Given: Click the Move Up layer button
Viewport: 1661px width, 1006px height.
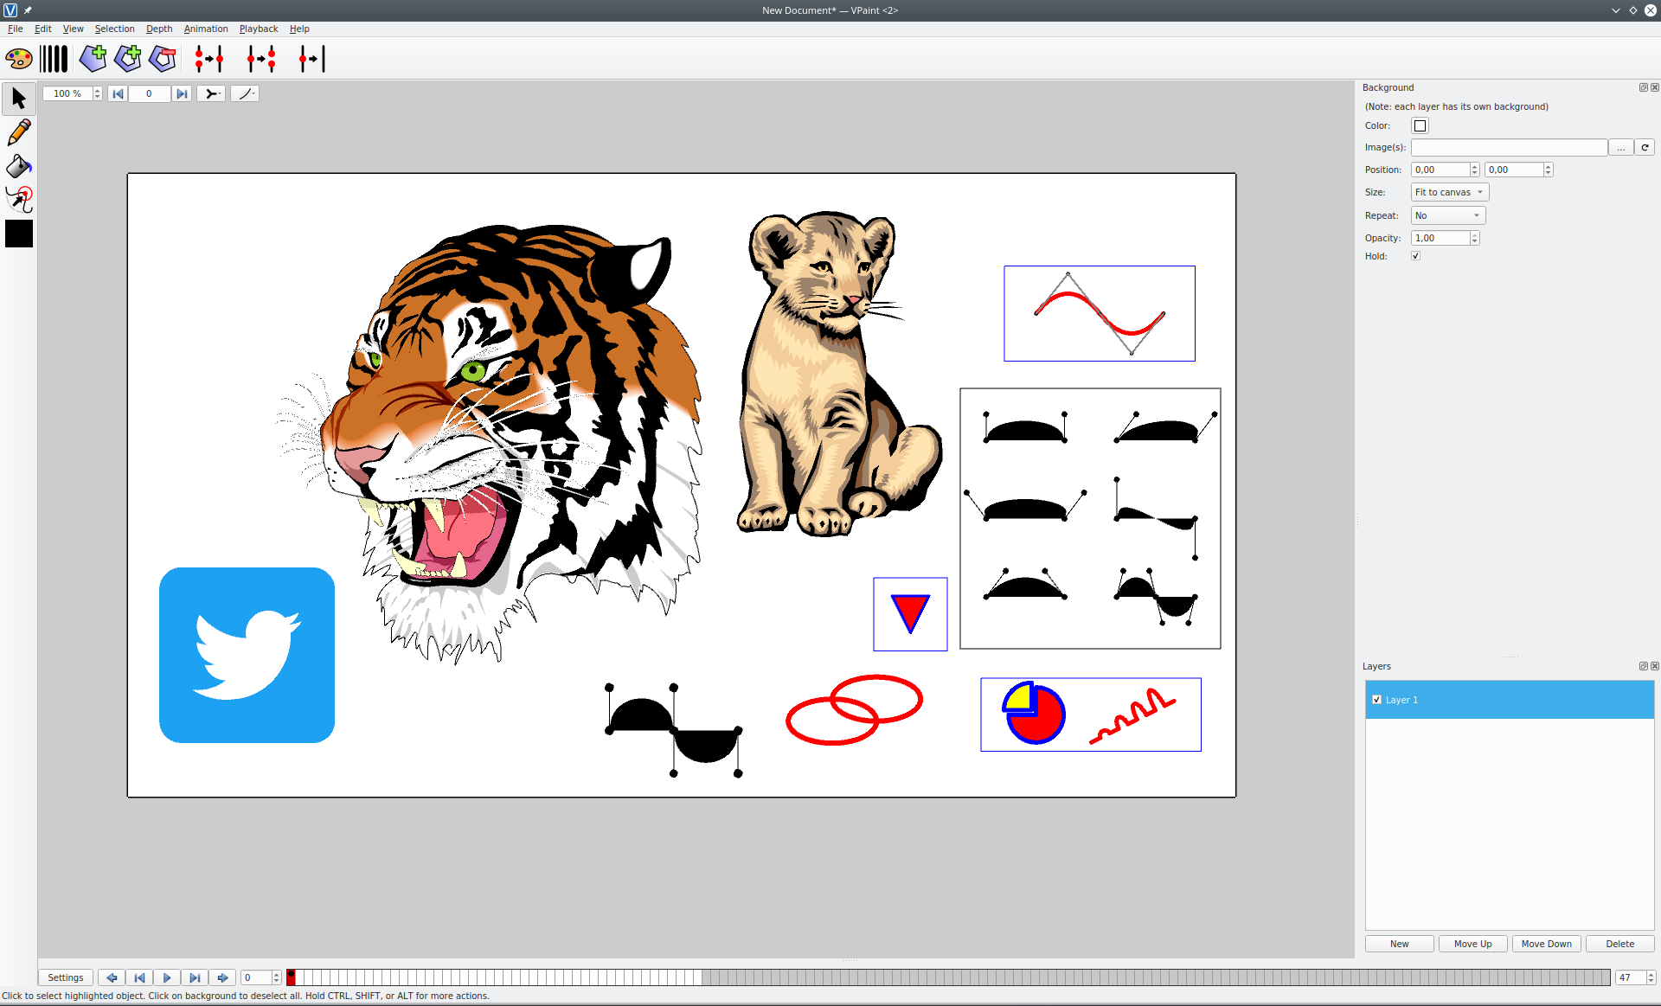Looking at the screenshot, I should [1472, 944].
